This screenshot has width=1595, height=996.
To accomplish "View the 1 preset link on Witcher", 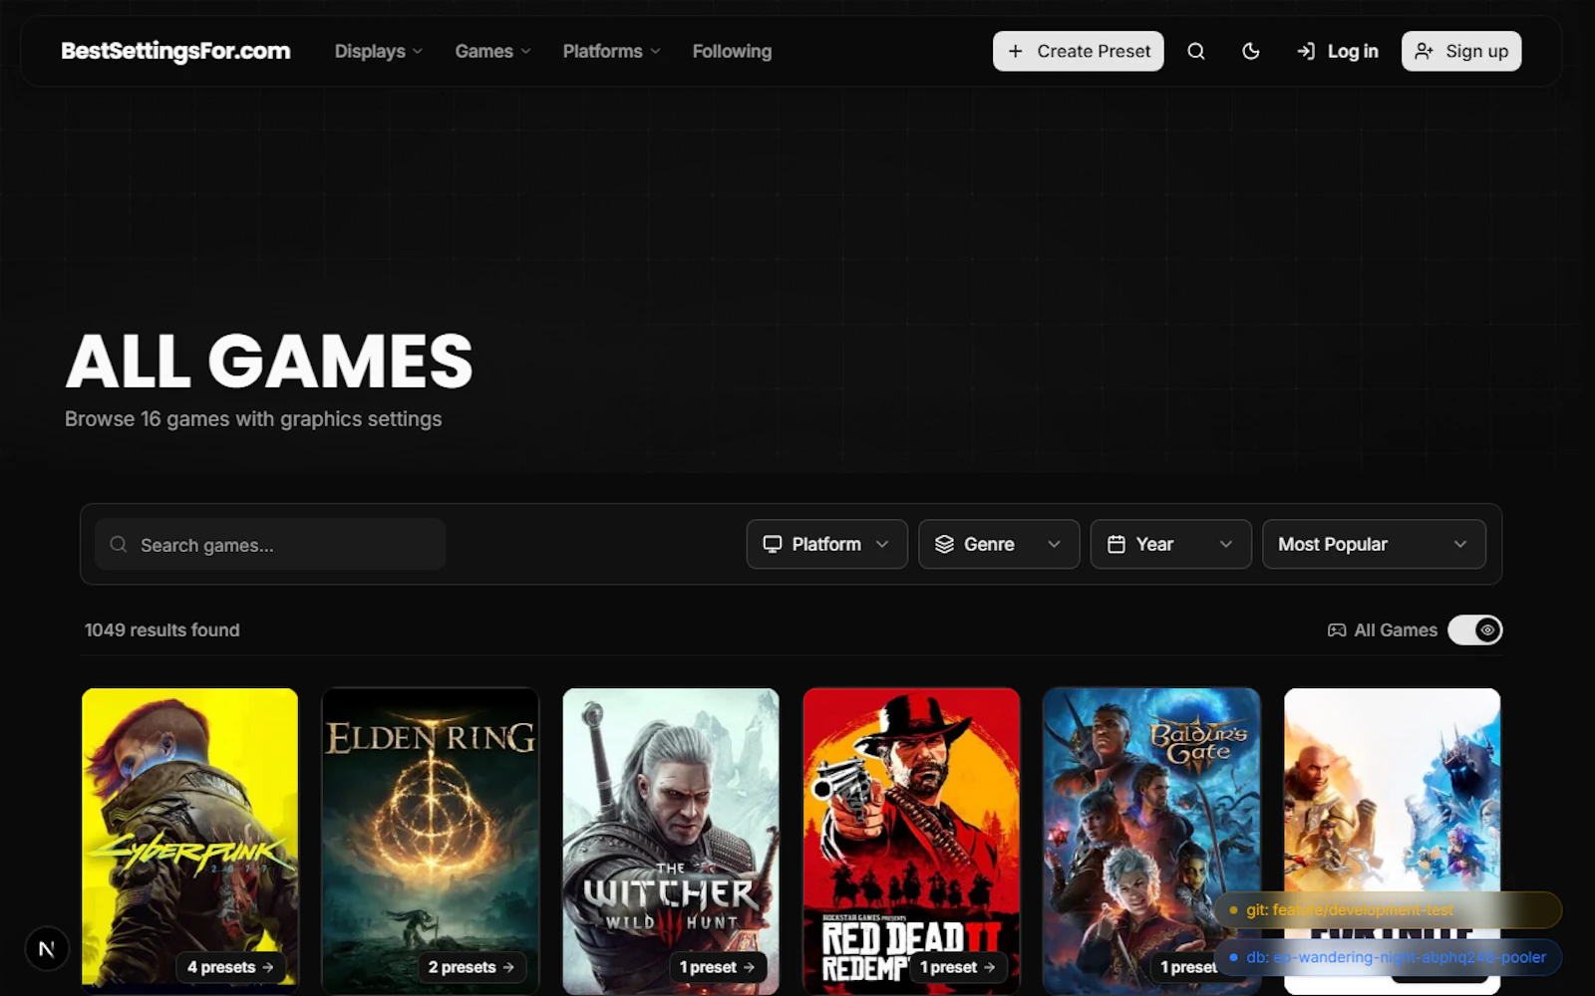I will tap(717, 967).
